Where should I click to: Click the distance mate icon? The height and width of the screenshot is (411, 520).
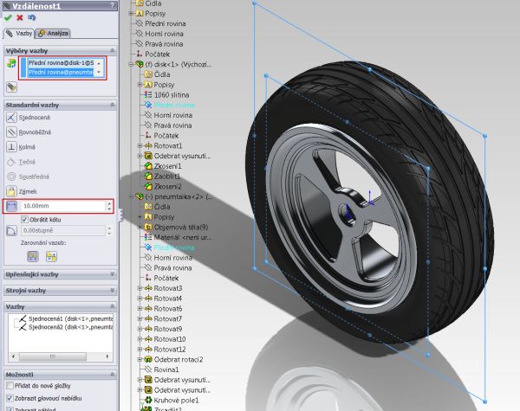11,207
